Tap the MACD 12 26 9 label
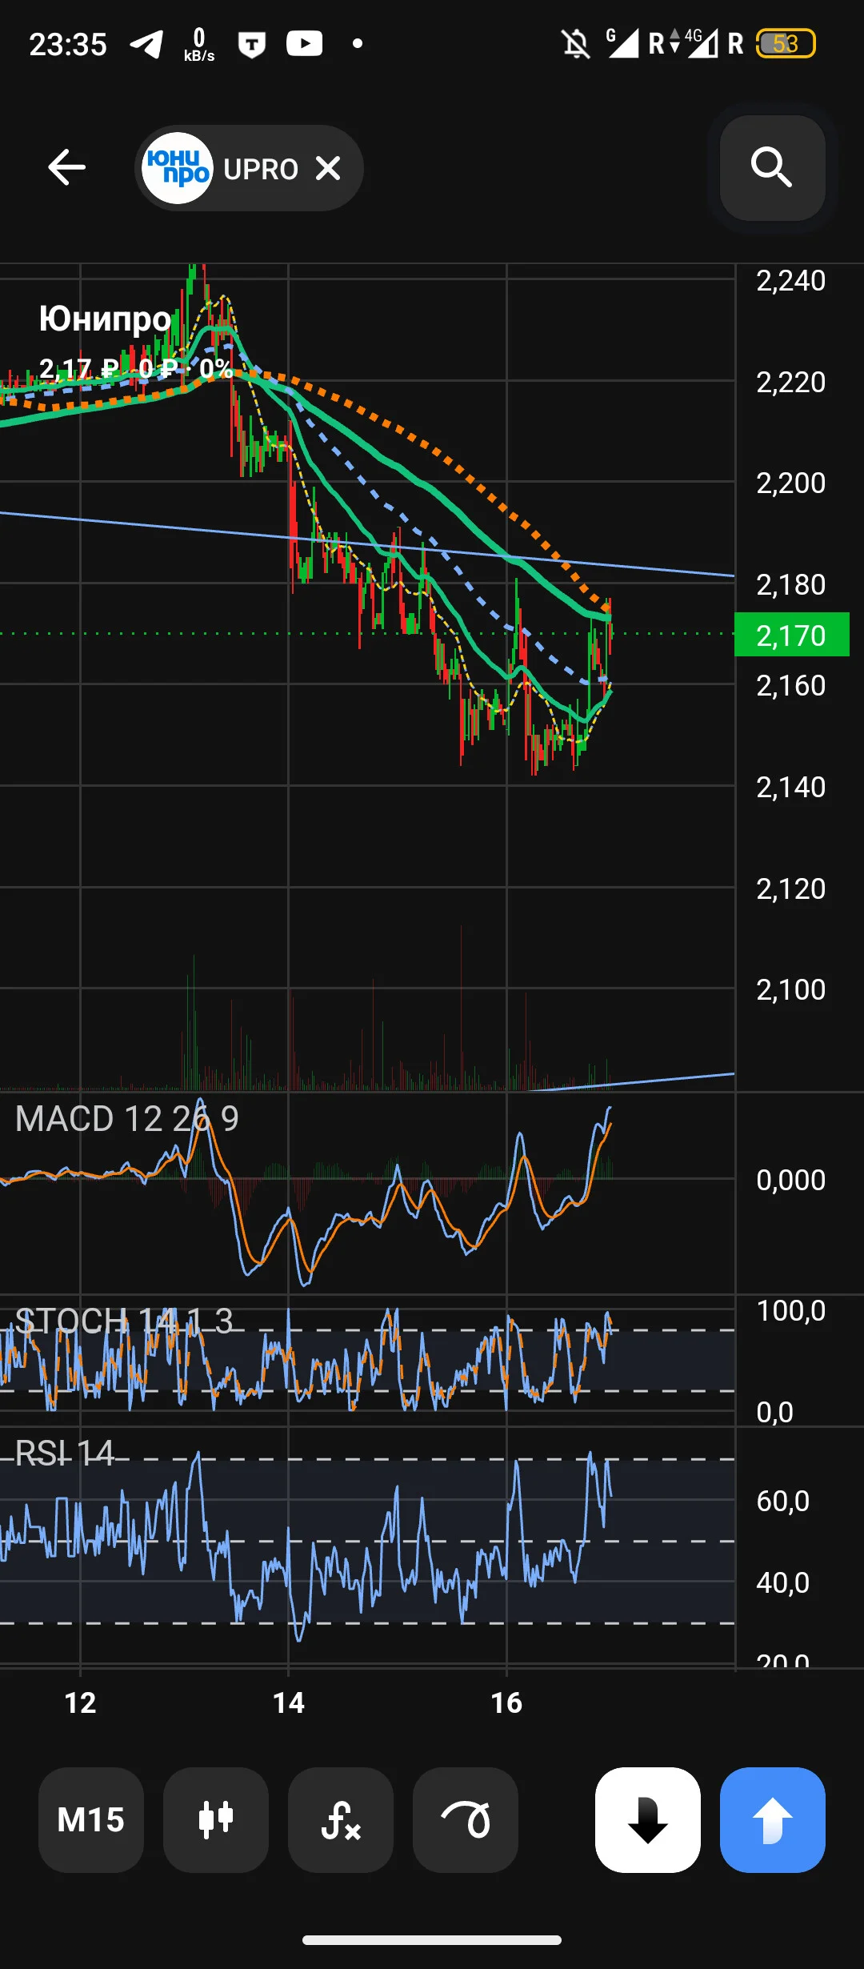The image size is (864, 1969). click(127, 1118)
